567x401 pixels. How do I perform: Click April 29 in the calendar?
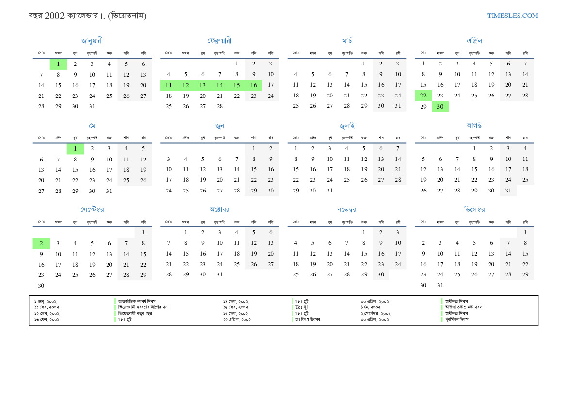423,107
